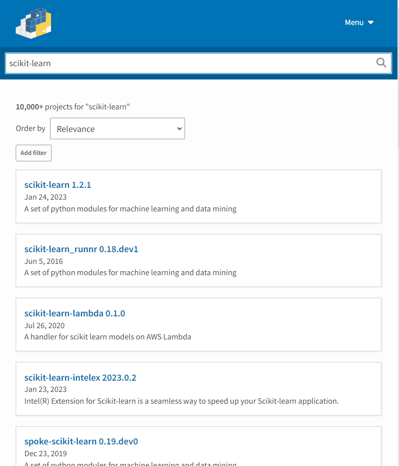
Task: Click the Order by label
Action: (x=30, y=129)
